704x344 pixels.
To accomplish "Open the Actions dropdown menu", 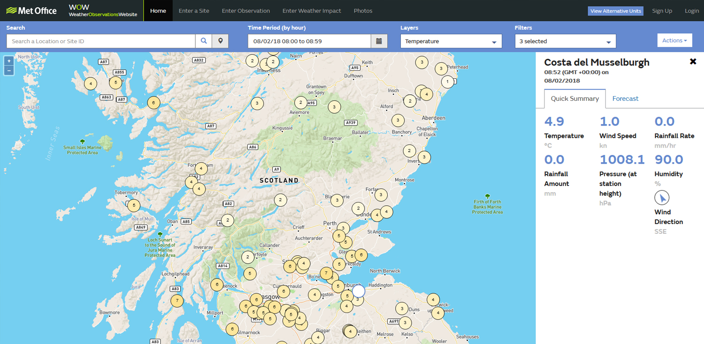I will [674, 41].
